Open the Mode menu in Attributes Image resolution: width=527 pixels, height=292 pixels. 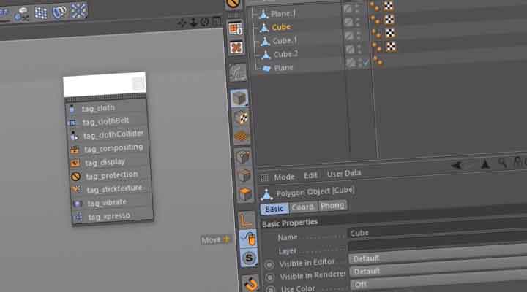pyautogui.click(x=284, y=177)
